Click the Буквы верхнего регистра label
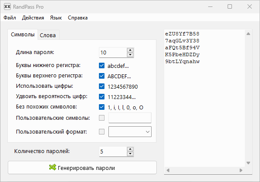The height and width of the screenshot is (182, 260). tap(49, 76)
